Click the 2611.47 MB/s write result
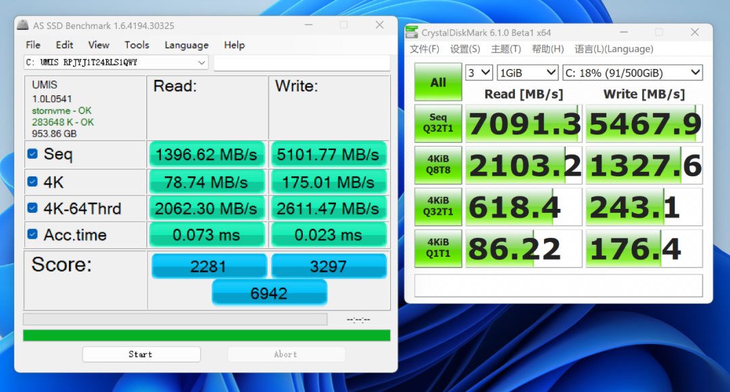Screen dimensions: 730x392 point(328,209)
